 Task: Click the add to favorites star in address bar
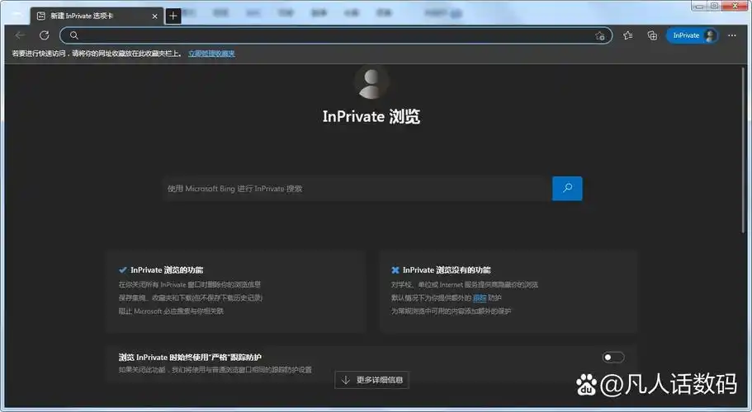pyautogui.click(x=600, y=35)
